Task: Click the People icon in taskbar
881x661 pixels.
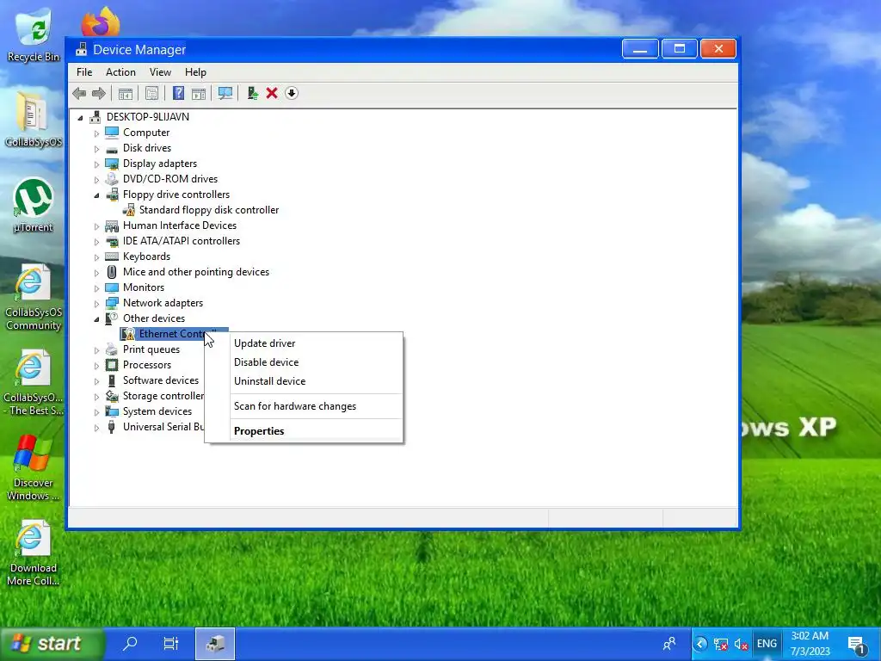Action: tap(669, 644)
